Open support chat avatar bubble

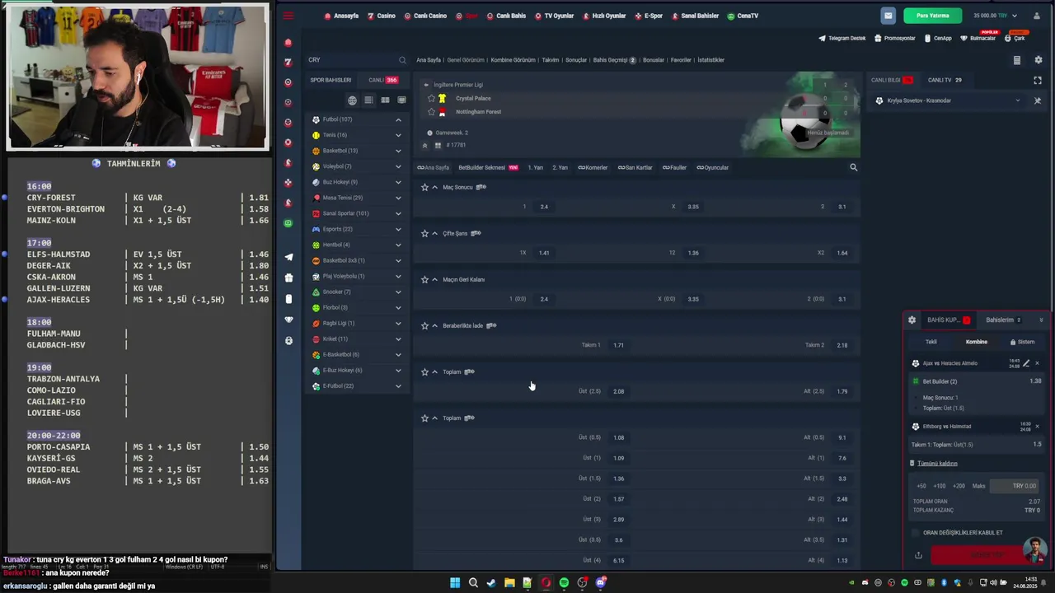click(1034, 549)
